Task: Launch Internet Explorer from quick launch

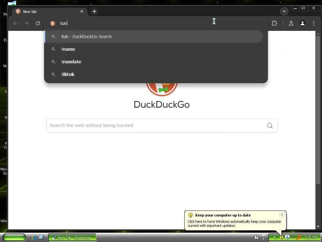Action: coord(34,238)
